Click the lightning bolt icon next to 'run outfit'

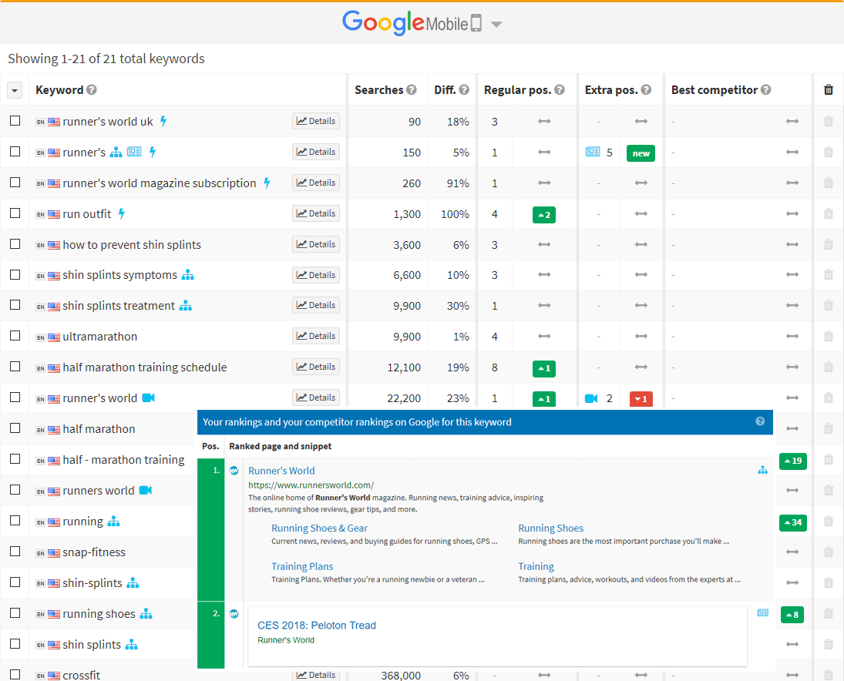(121, 213)
